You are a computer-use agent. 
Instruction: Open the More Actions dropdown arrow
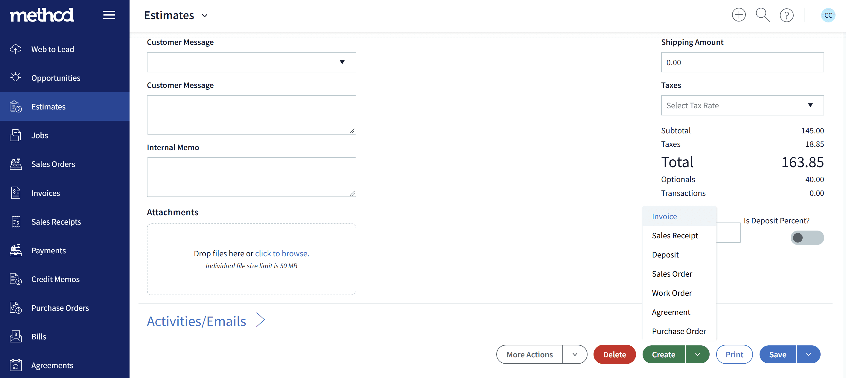tap(575, 355)
